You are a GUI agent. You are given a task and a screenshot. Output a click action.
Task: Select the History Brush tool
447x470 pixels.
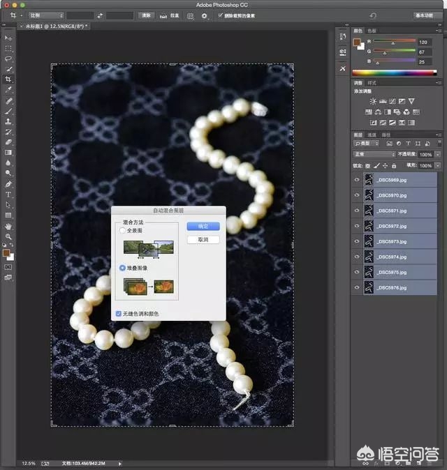pos(8,132)
